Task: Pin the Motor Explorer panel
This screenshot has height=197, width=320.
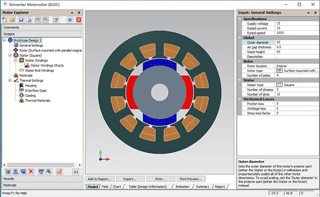Action: (79, 13)
